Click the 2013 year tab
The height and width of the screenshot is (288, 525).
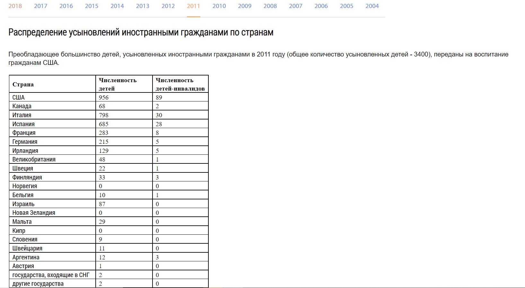143,6
